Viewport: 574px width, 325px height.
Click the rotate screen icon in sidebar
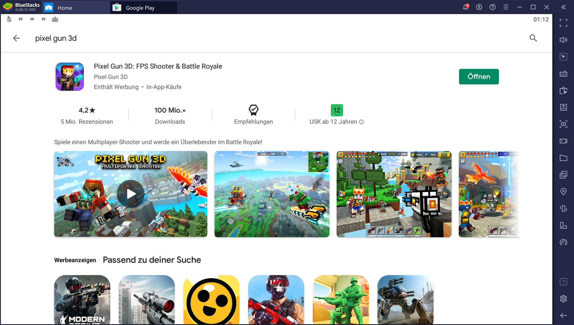click(x=563, y=225)
